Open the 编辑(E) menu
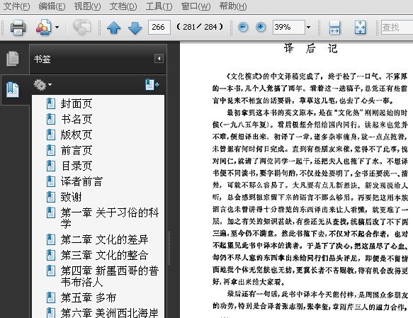413x318 pixels. (52, 6)
